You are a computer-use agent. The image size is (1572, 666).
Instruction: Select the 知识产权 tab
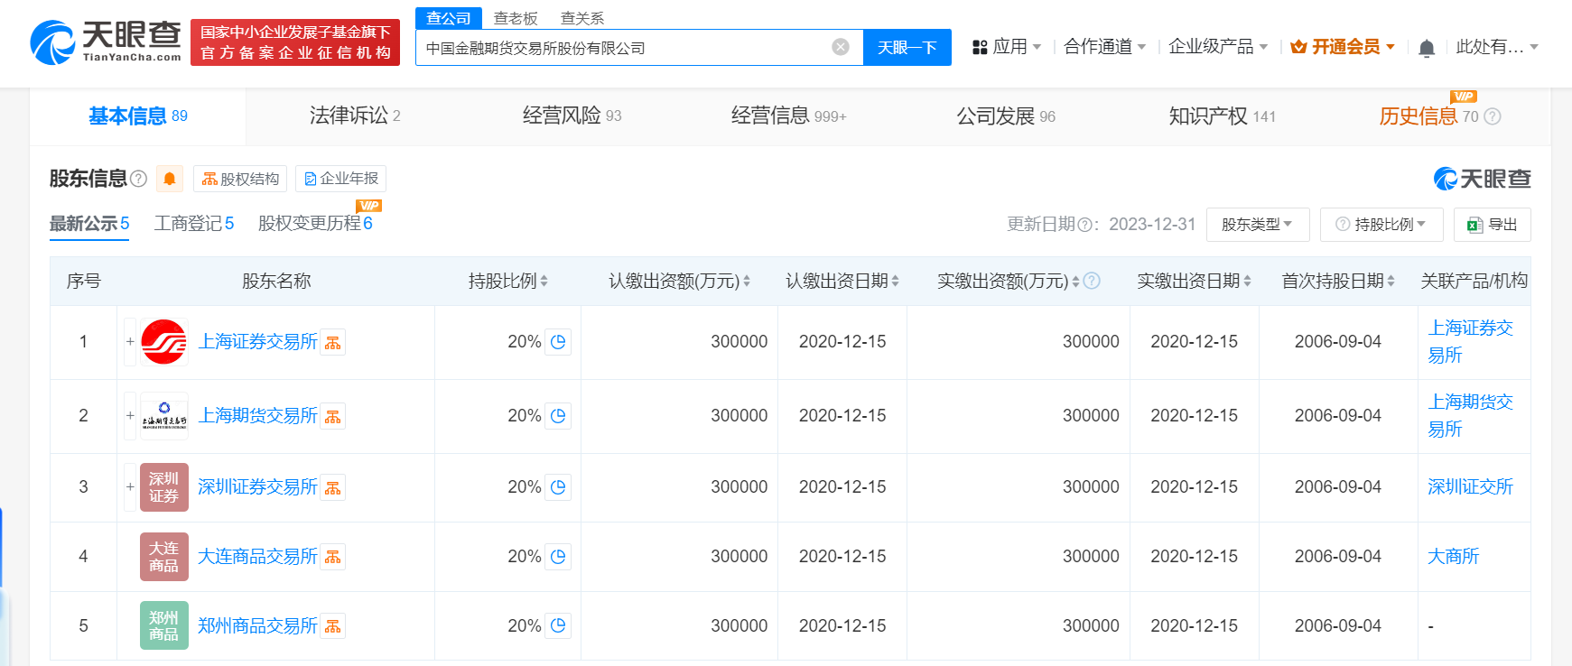1223,116
